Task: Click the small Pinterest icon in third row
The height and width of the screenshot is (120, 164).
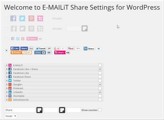Action: (x=23, y=39)
